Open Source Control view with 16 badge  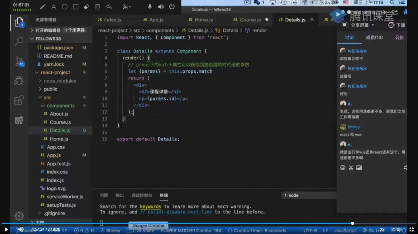pos(19,61)
